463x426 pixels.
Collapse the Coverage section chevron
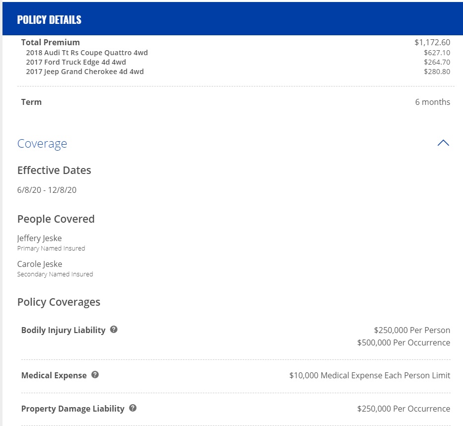point(443,143)
